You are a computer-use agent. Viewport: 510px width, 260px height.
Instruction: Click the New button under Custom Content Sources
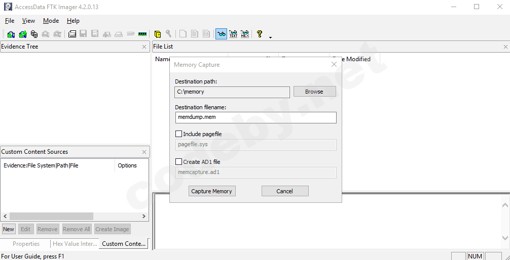(9, 229)
